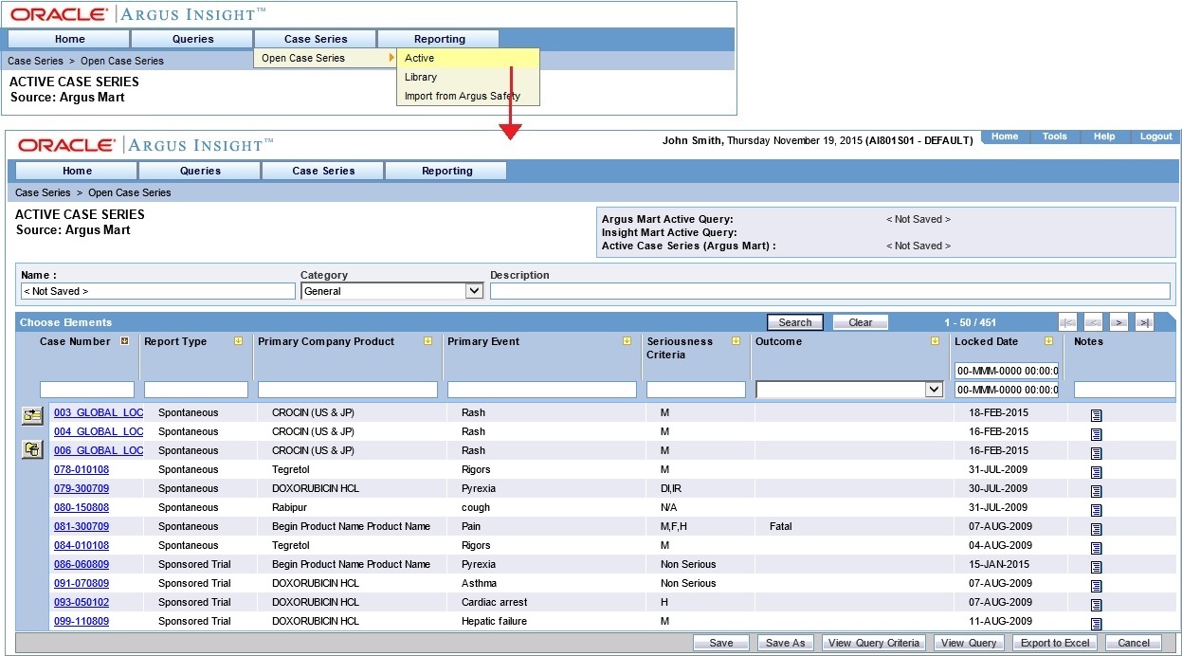Open the notes icon for case 079-300709

[1096, 491]
